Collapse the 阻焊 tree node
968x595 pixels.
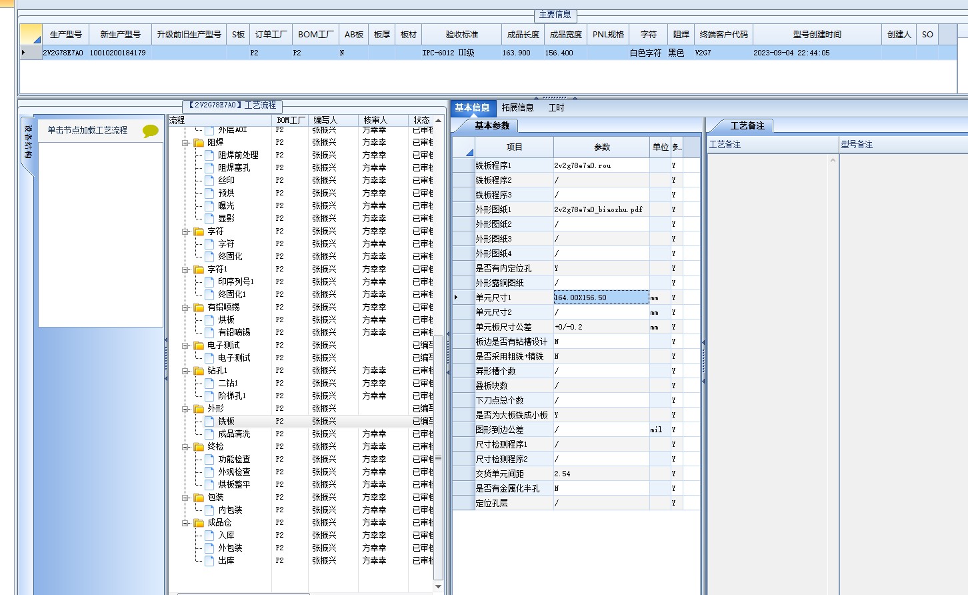coord(185,143)
